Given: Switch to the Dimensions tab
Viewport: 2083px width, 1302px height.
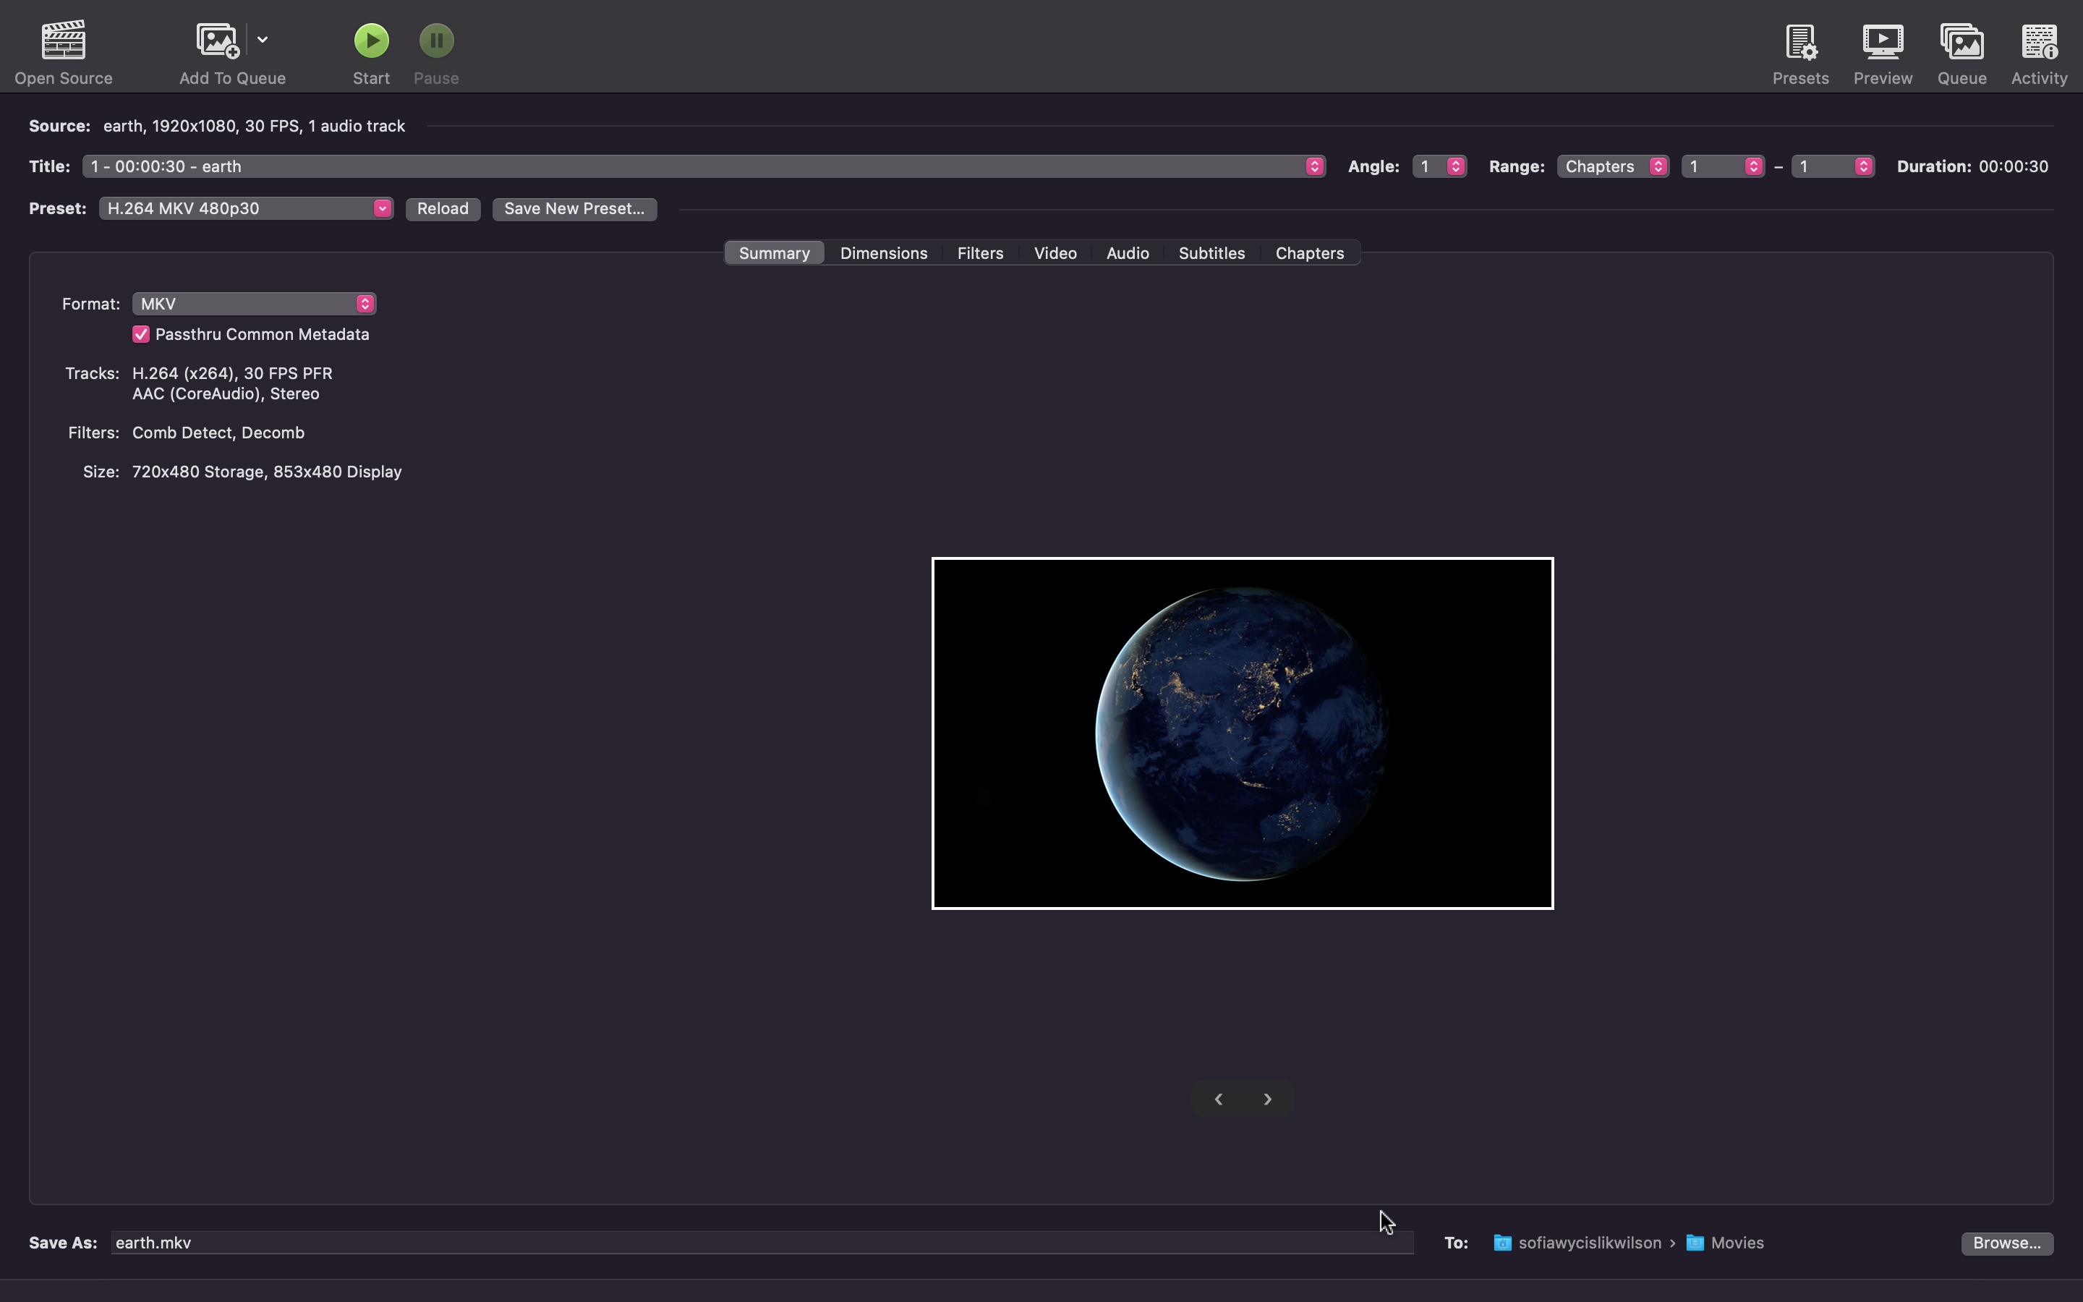Looking at the screenshot, I should [883, 253].
